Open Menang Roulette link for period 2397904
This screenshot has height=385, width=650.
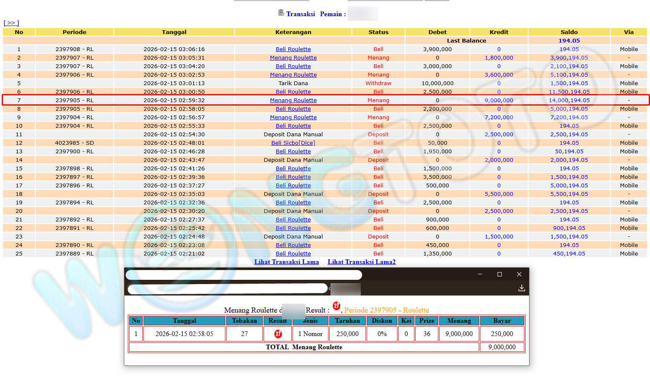point(293,118)
